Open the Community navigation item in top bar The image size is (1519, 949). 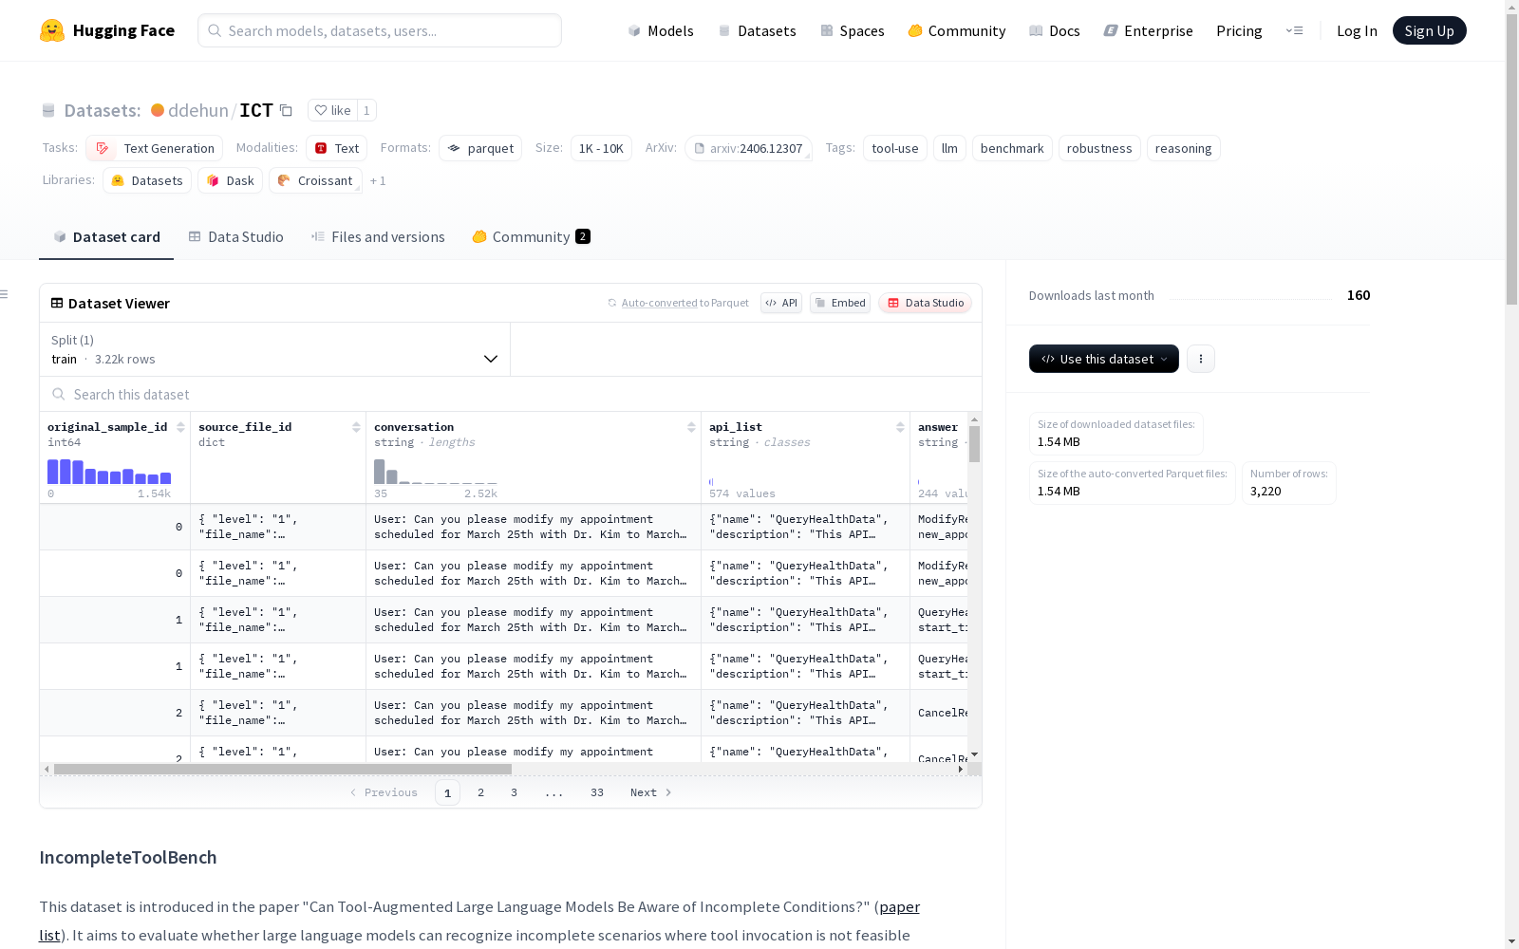point(957,30)
